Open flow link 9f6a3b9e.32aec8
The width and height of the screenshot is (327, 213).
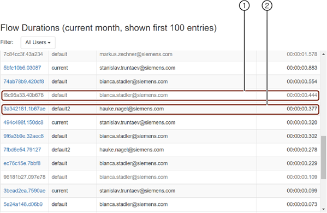(x=23, y=136)
